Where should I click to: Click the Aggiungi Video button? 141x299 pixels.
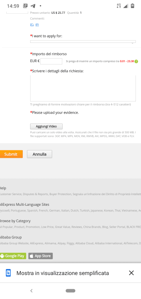click(46, 126)
